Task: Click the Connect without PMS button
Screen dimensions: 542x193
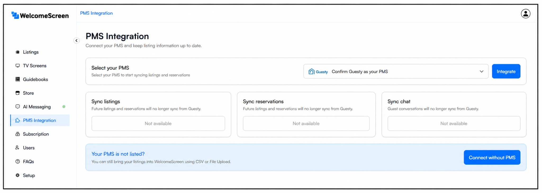Action: [492, 158]
